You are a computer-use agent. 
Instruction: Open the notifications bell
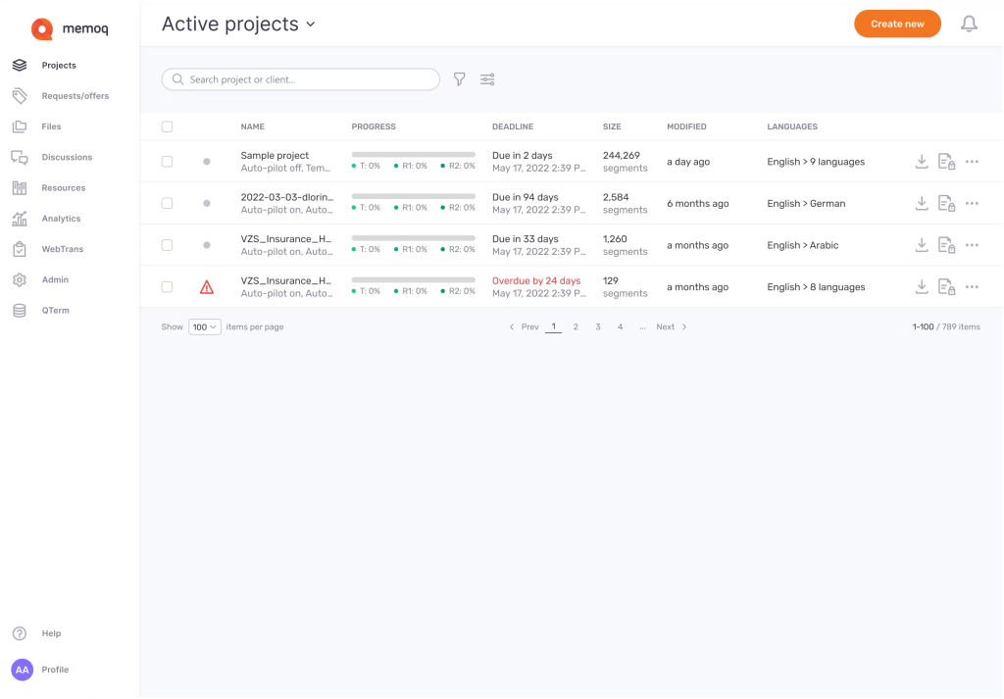click(969, 24)
